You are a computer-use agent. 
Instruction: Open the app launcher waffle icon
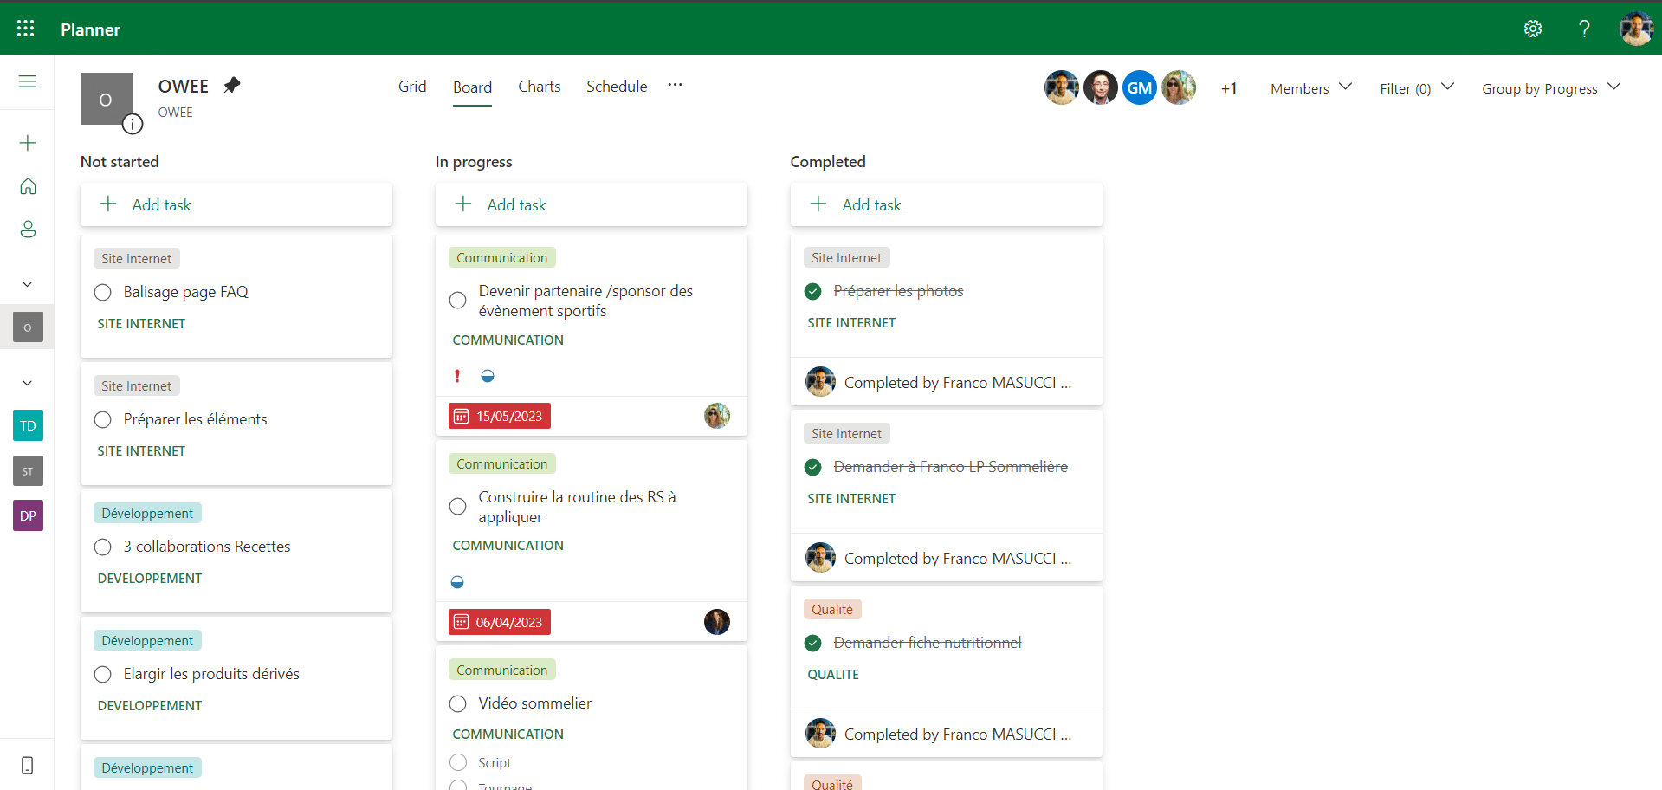coord(26,29)
